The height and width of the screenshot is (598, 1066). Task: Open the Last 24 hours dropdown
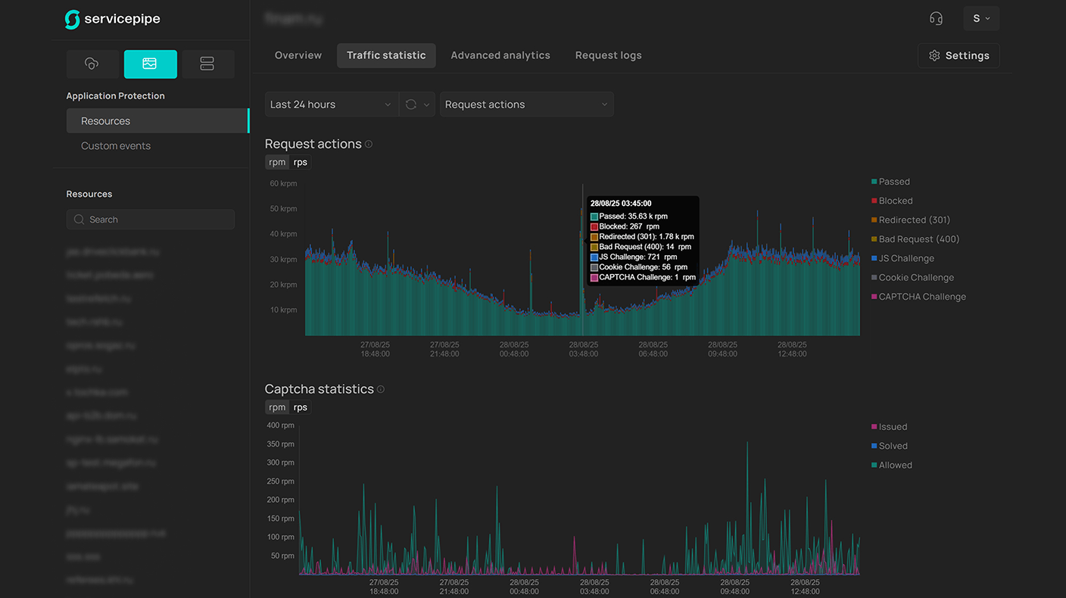click(331, 104)
